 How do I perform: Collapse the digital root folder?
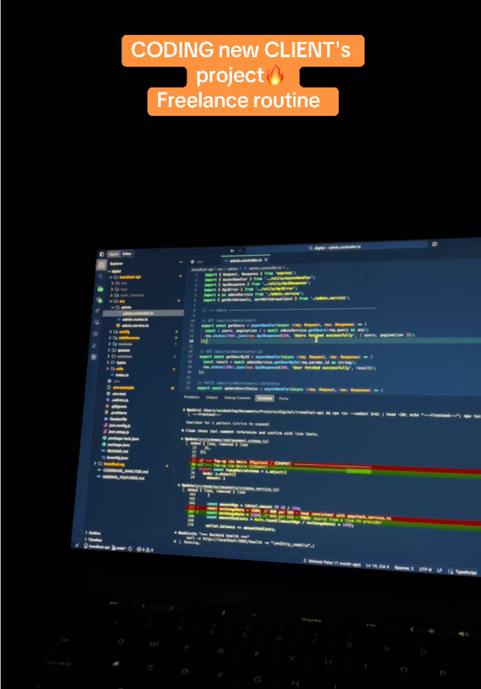pyautogui.click(x=115, y=271)
